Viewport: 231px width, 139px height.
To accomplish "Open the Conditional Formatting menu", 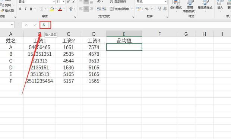I will pos(176,6).
